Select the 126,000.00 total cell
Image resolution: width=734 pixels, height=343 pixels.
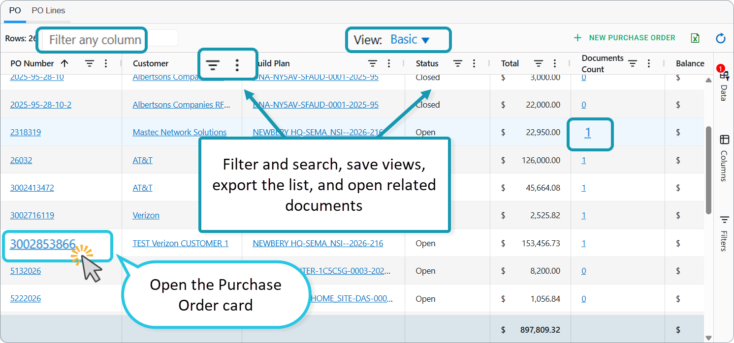click(530, 160)
